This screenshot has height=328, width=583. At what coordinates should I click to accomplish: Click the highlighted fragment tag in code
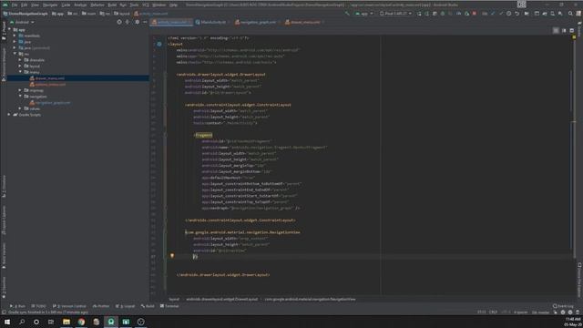point(203,135)
